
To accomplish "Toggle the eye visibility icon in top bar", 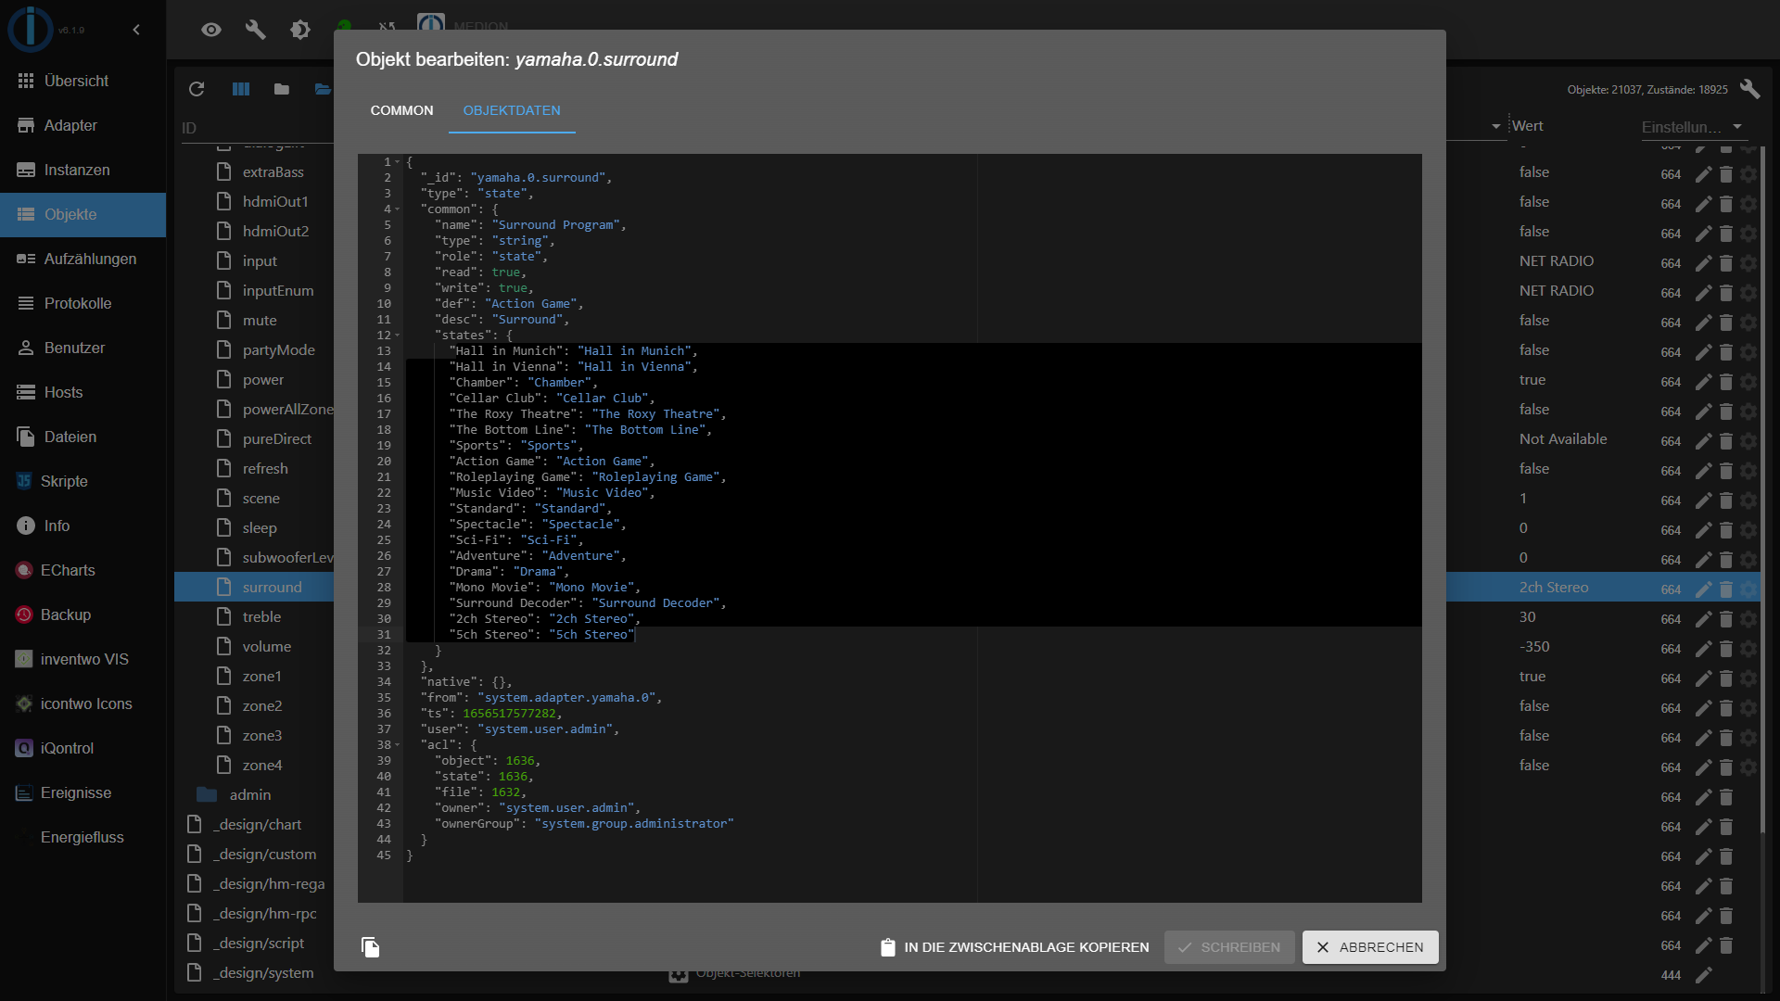I will 211,30.
